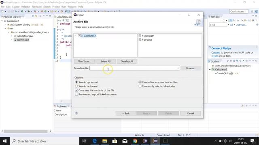This screenshot has width=259, height=145.
Task: Click the info icon beside Connect Mylyn
Action: coord(210,48)
